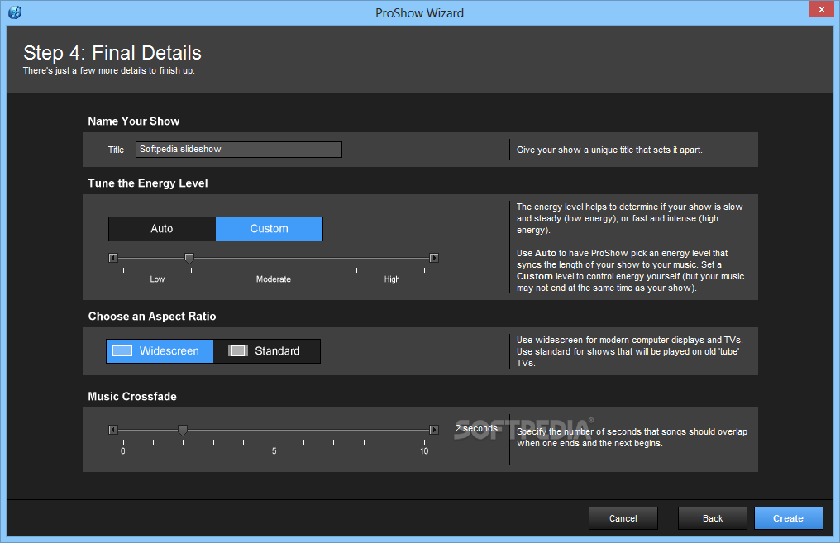This screenshot has width=840, height=543.
Task: Click the 'Low' energy label
Action: click(x=157, y=279)
